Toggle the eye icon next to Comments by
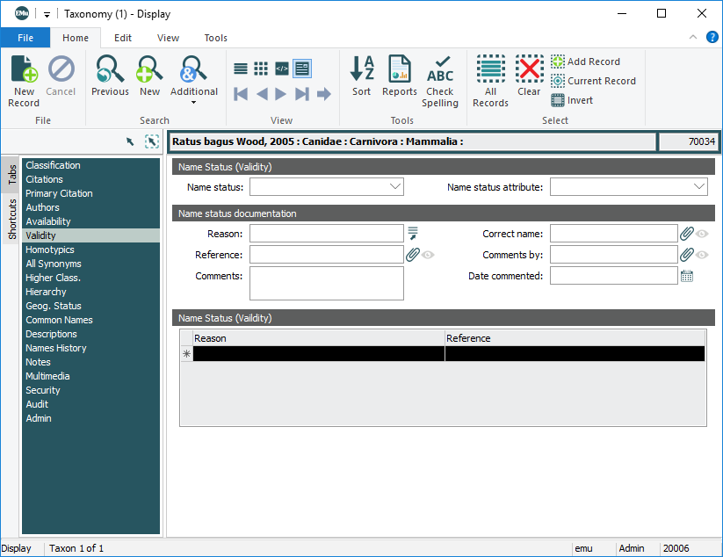 702,255
